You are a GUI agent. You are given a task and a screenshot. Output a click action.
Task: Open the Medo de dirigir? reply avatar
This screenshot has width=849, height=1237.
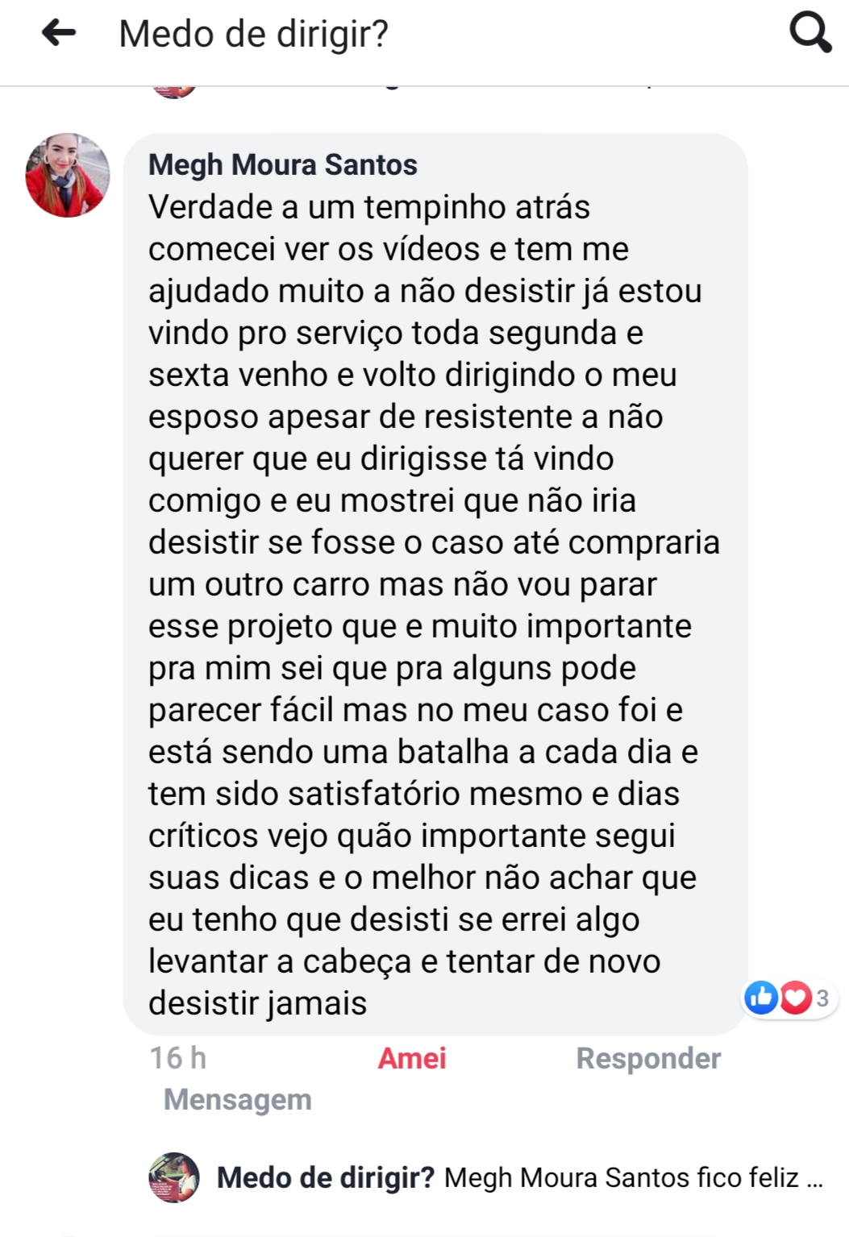click(173, 1177)
